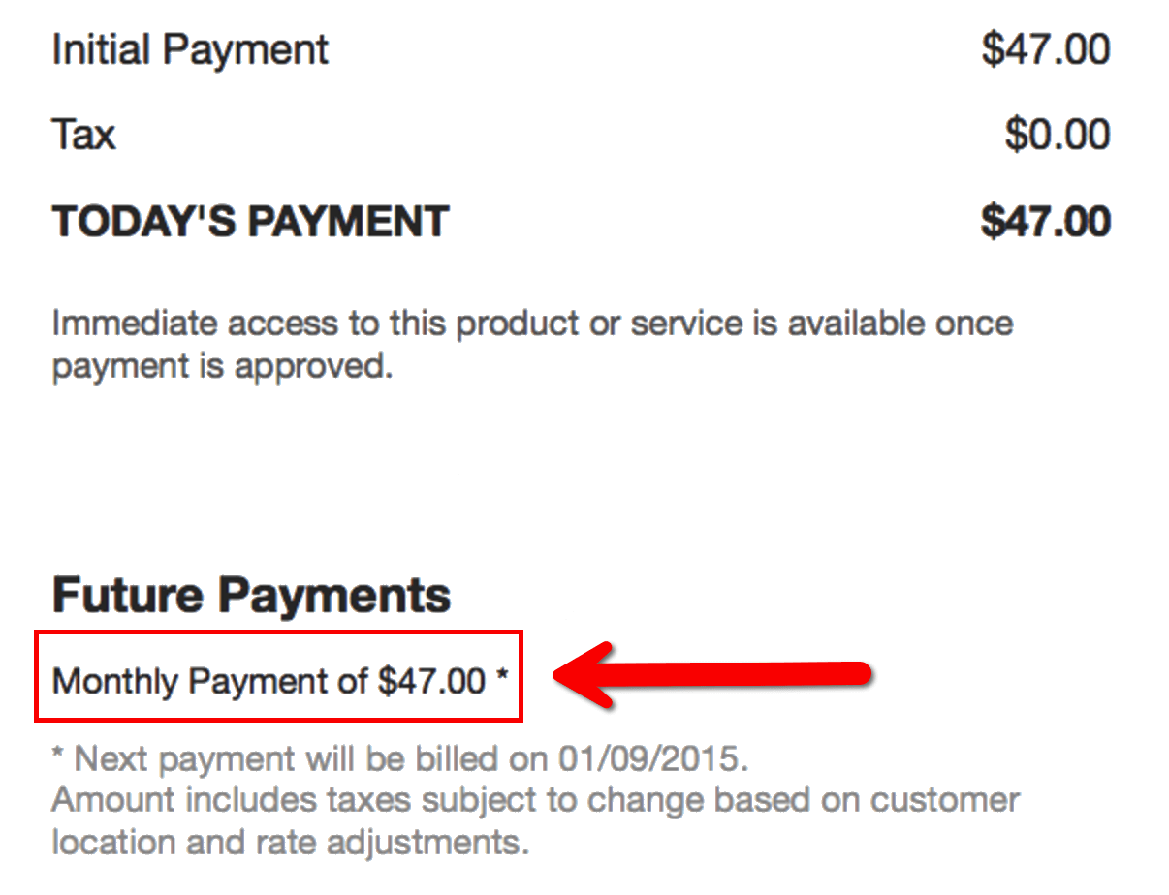Screen dimensions: 1169x895
Task: Click the asterisk starting the Next payment footnote
Action: click(x=59, y=752)
